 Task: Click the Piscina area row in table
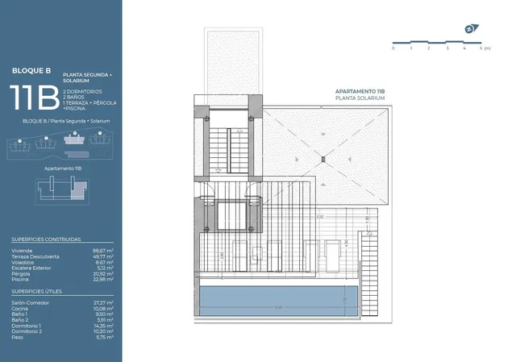pyautogui.click(x=62, y=280)
